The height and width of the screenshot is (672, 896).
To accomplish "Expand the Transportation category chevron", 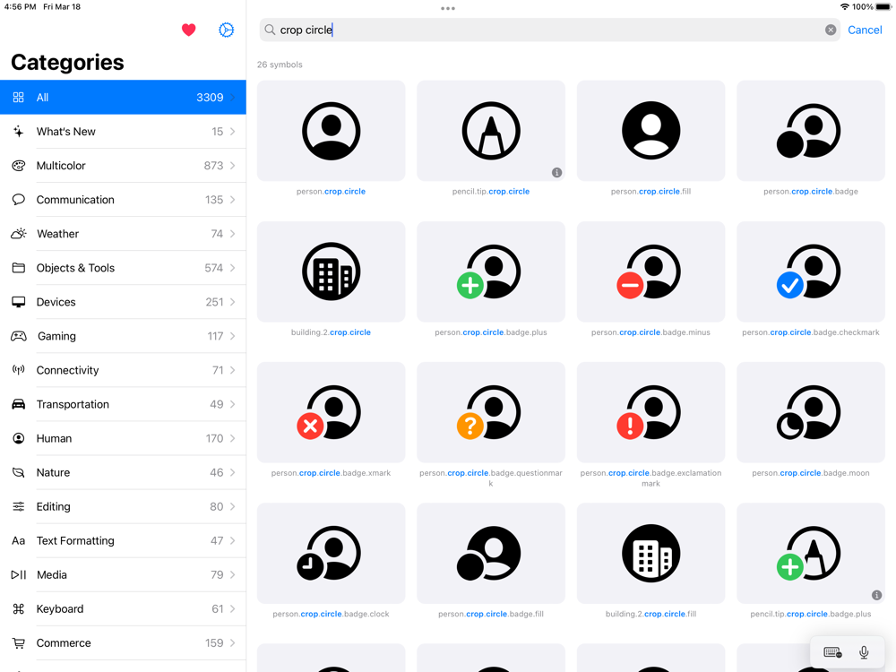I will tap(233, 404).
